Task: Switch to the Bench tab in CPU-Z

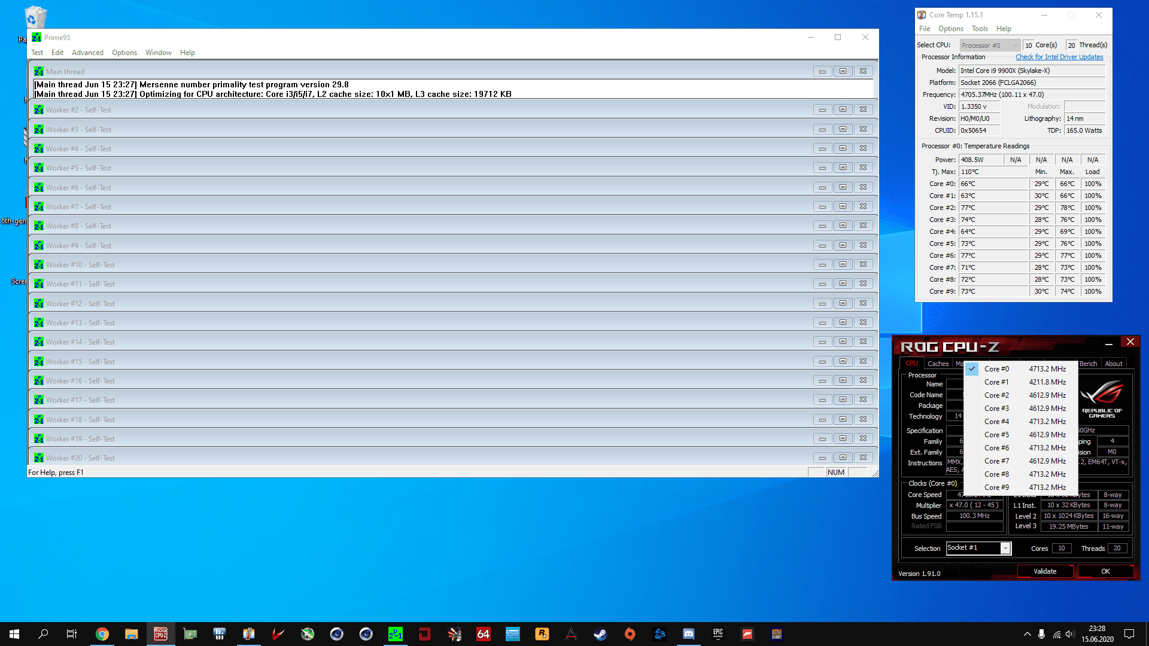Action: [x=1089, y=364]
